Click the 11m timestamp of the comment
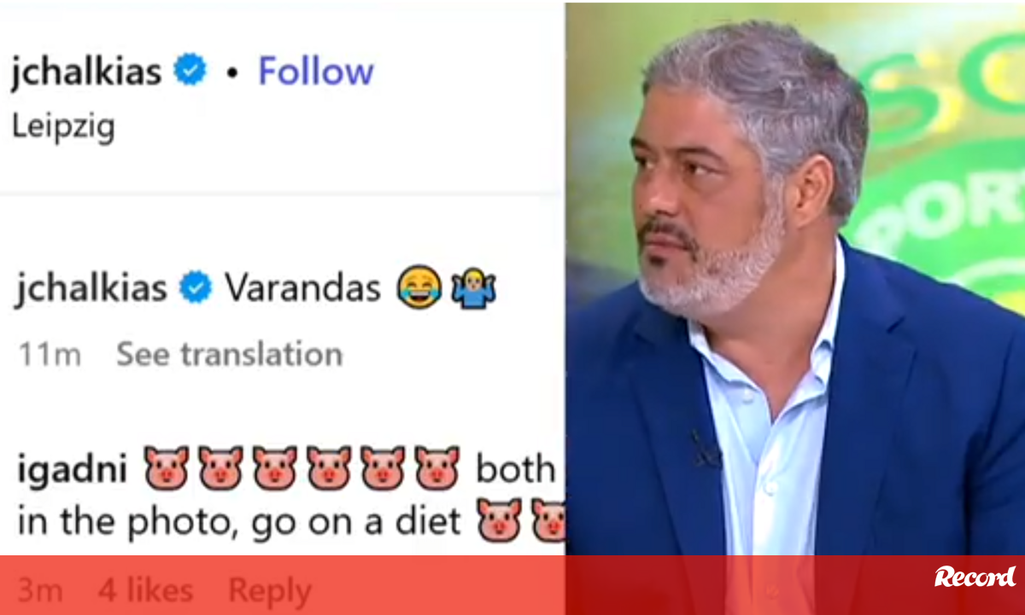Screen dimensions: 1025x615 50,355
